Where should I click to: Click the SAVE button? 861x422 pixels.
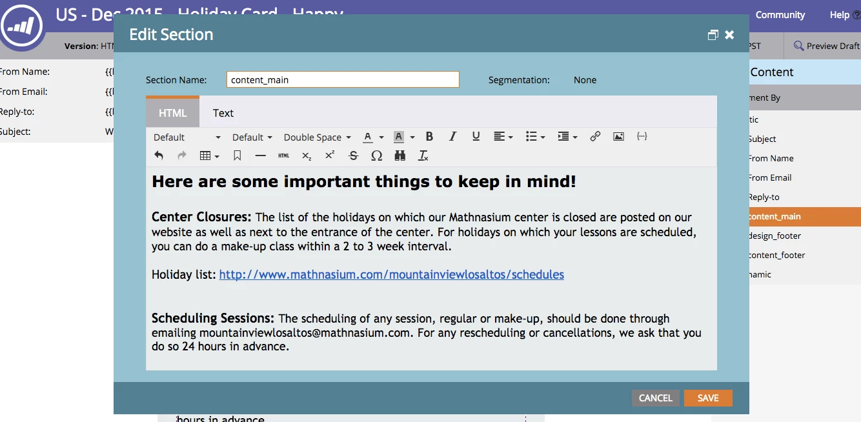[x=708, y=398]
